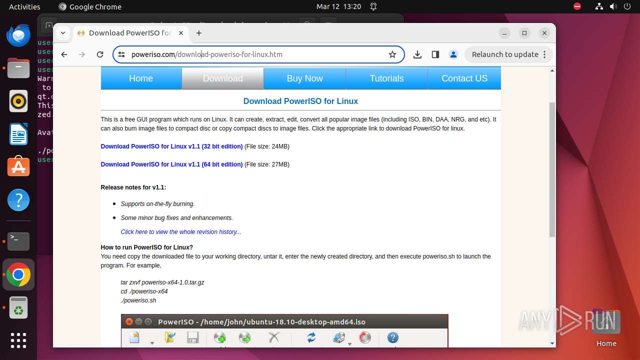View site information icon in address bar
This screenshot has width=640, height=360.
click(x=121, y=54)
